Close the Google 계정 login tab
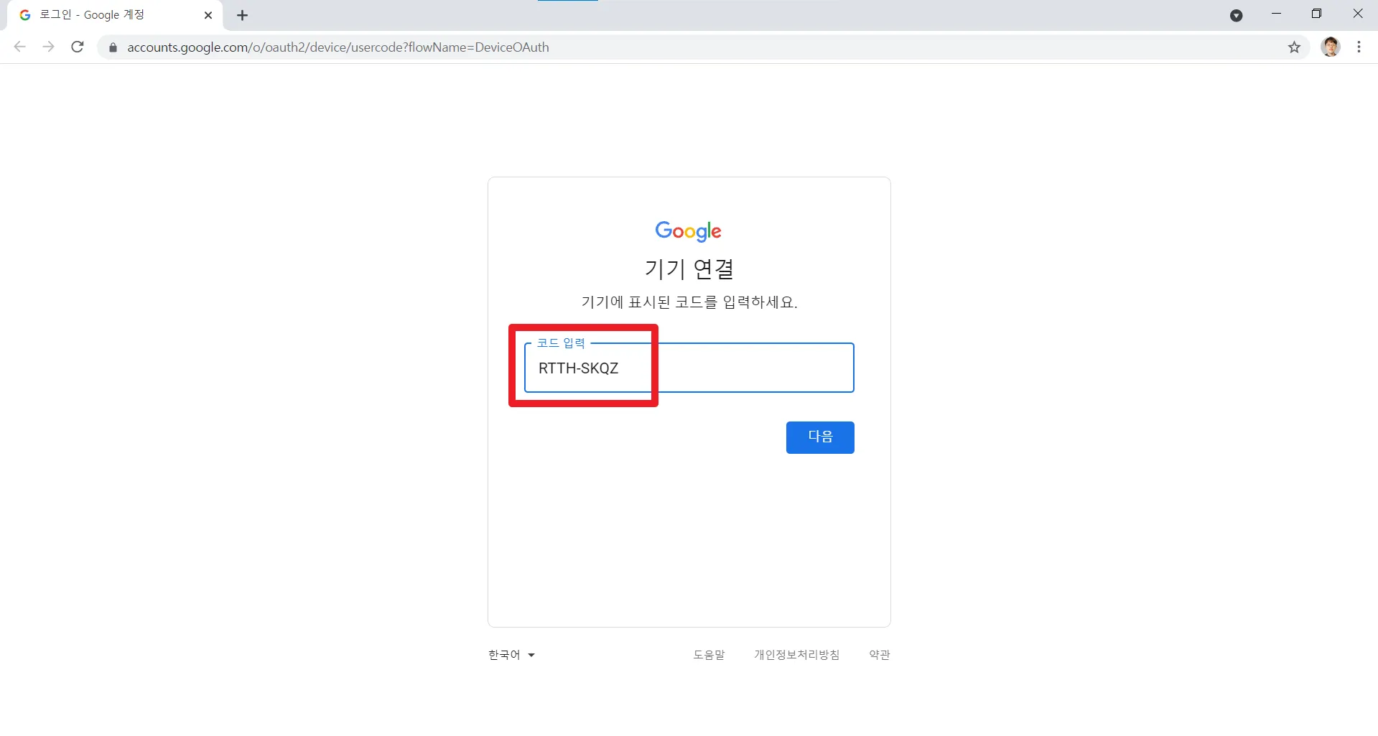Viewport: 1378px width, 736px height. click(208, 15)
